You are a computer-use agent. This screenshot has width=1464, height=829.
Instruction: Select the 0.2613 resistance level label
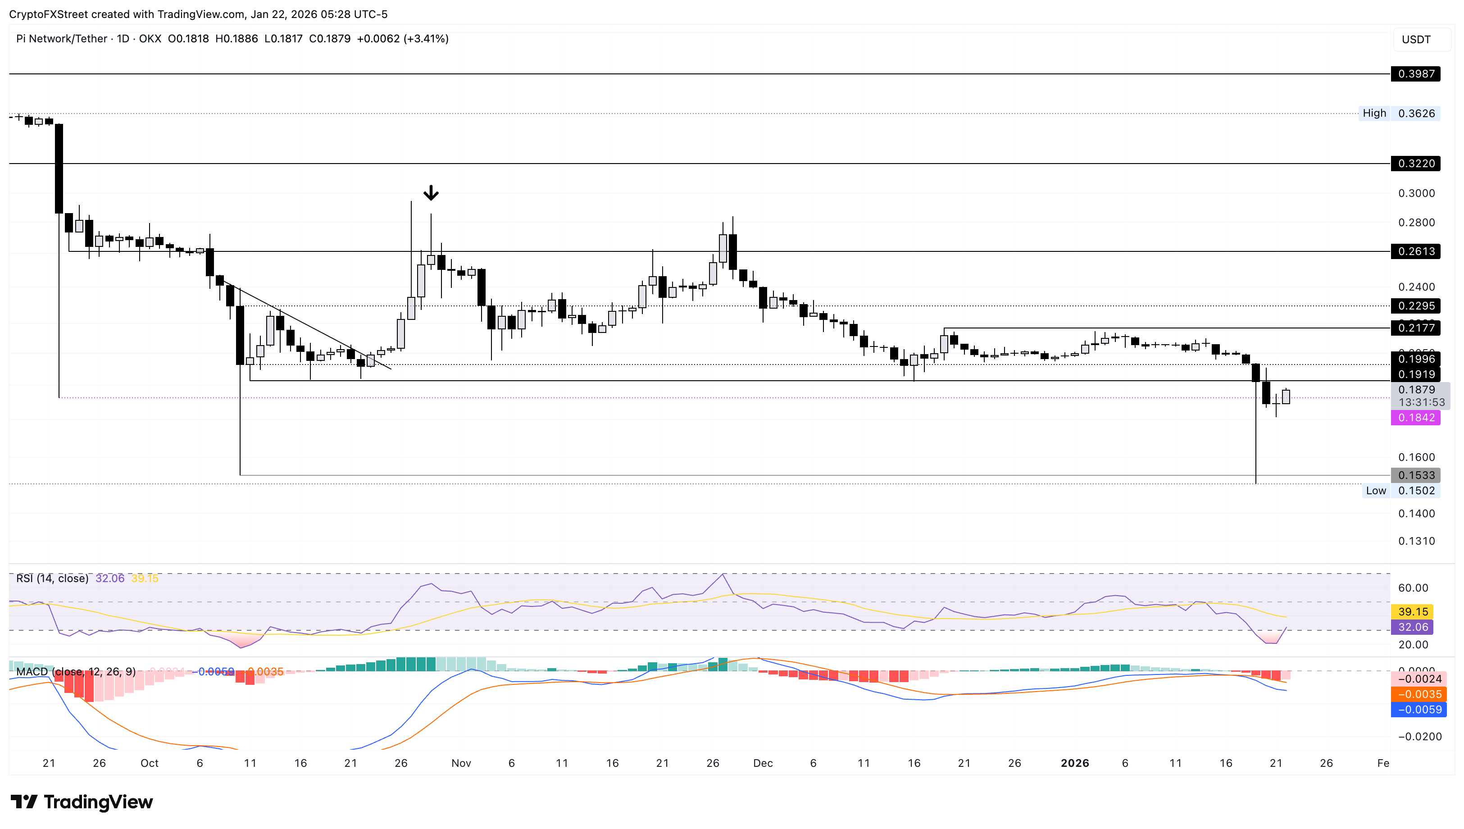click(1415, 251)
